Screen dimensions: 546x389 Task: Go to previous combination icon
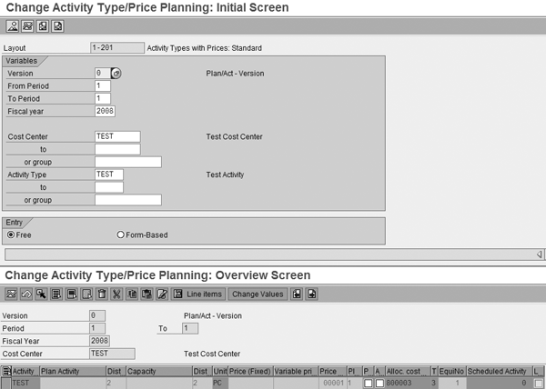297,294
